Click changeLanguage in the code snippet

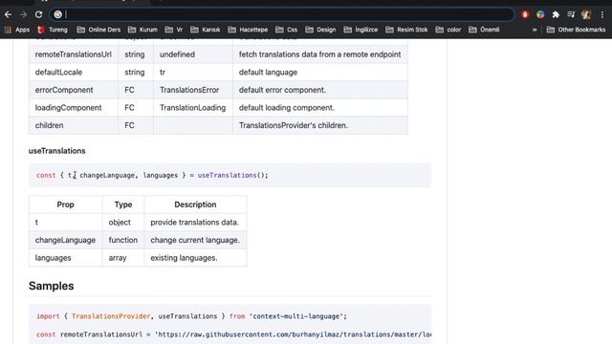(x=107, y=175)
